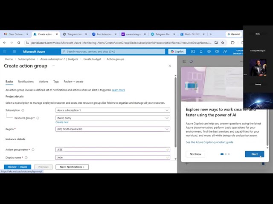This screenshot has height=204, width=273.
Task: Click the Create new resource group link
Action: (62, 122)
